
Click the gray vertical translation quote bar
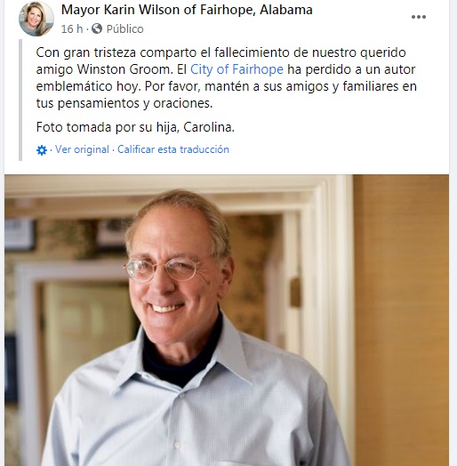click(x=20, y=100)
